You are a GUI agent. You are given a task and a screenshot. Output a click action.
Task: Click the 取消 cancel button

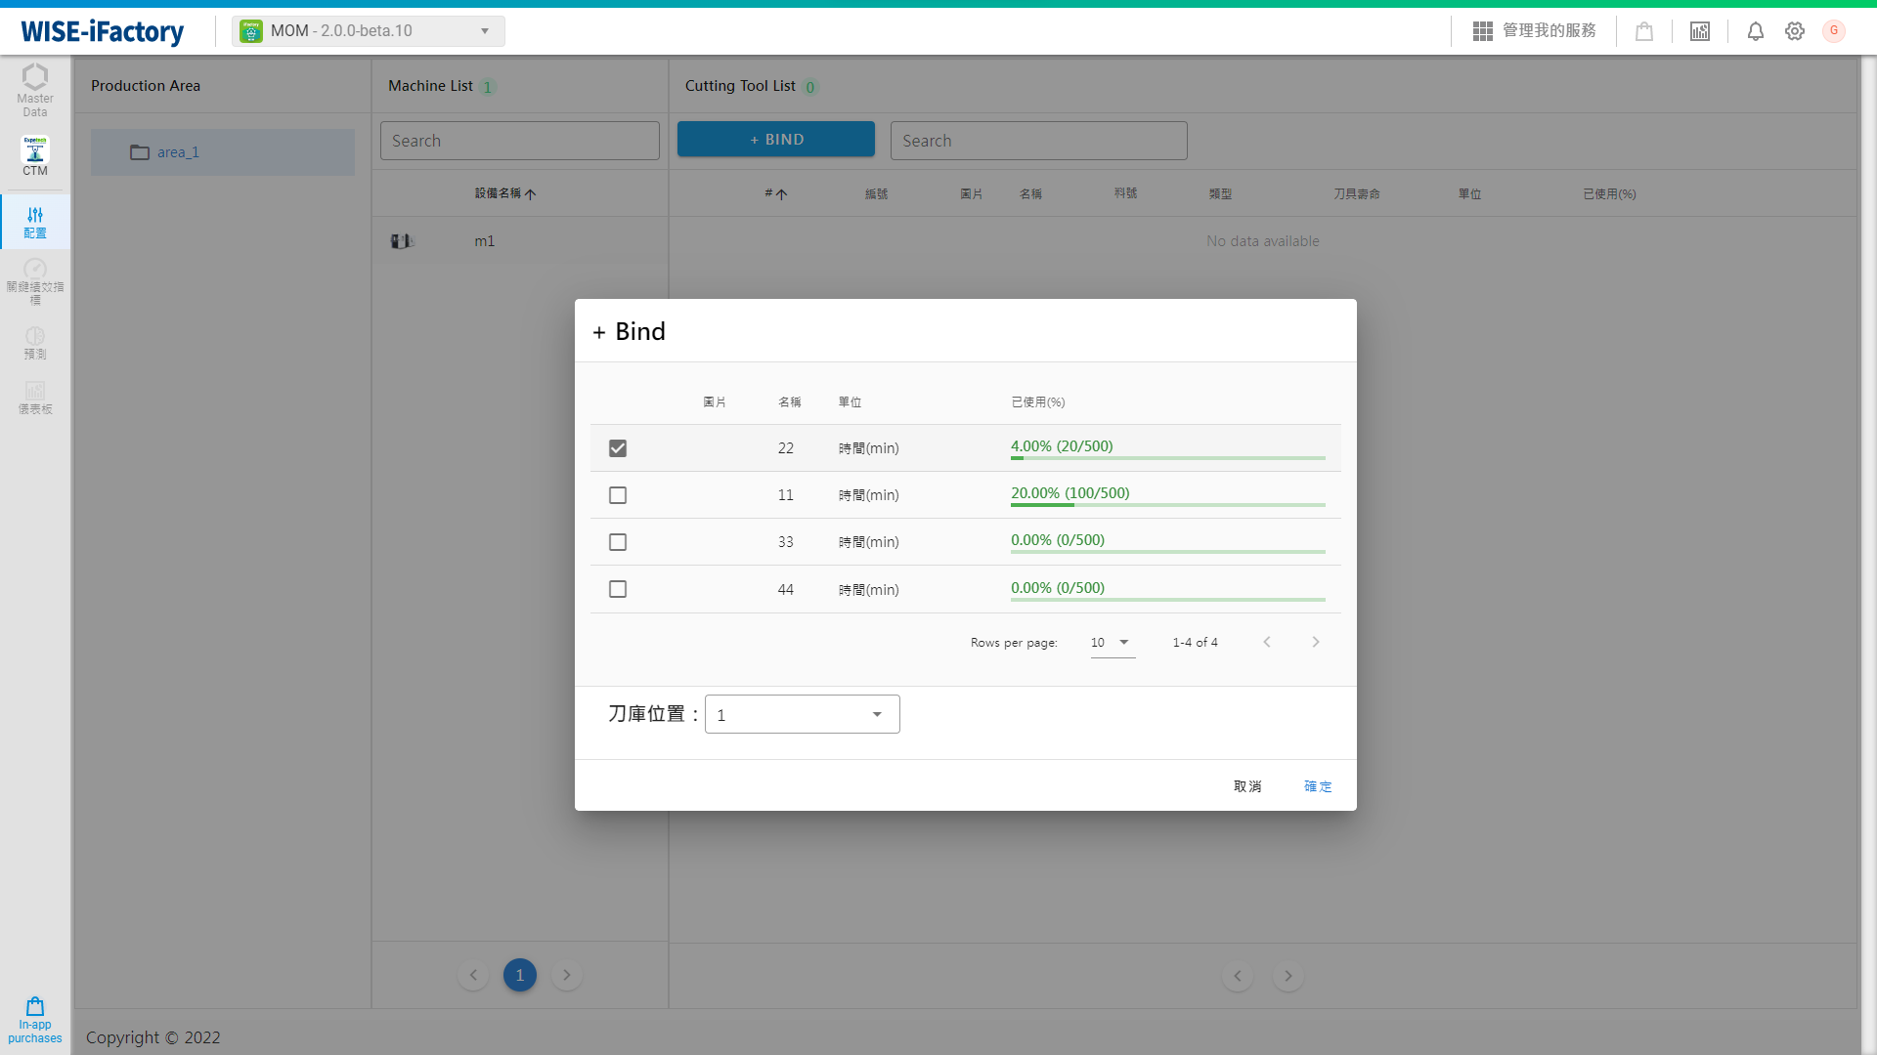(1247, 785)
